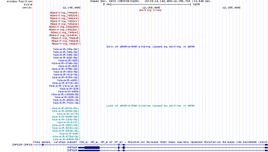This screenshot has width=268, height=152.
Task: Select the hsa-miR-30d-3p item
Action: point(65,52)
